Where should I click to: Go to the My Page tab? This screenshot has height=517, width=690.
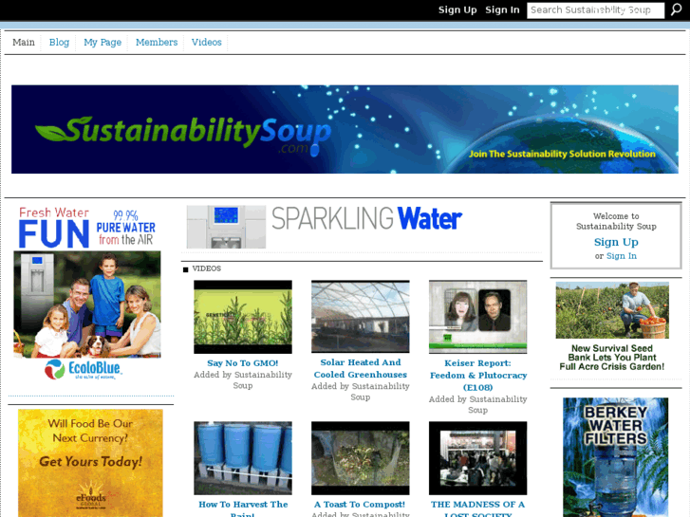(103, 43)
